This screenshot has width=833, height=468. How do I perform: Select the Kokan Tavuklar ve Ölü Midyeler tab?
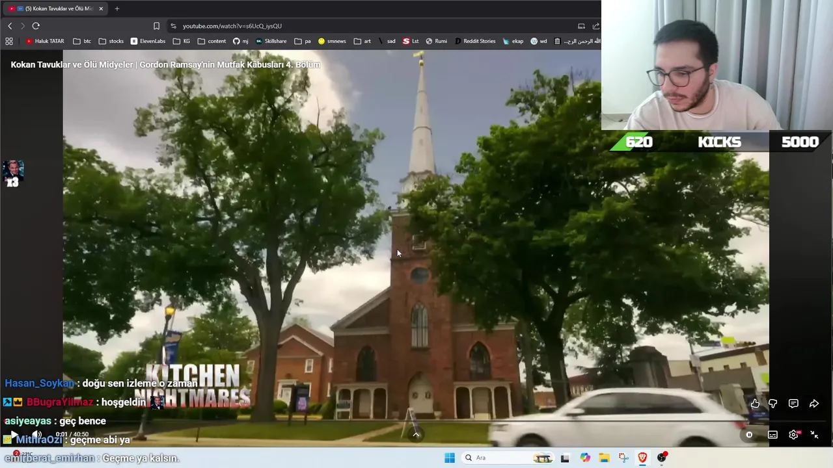55,8
